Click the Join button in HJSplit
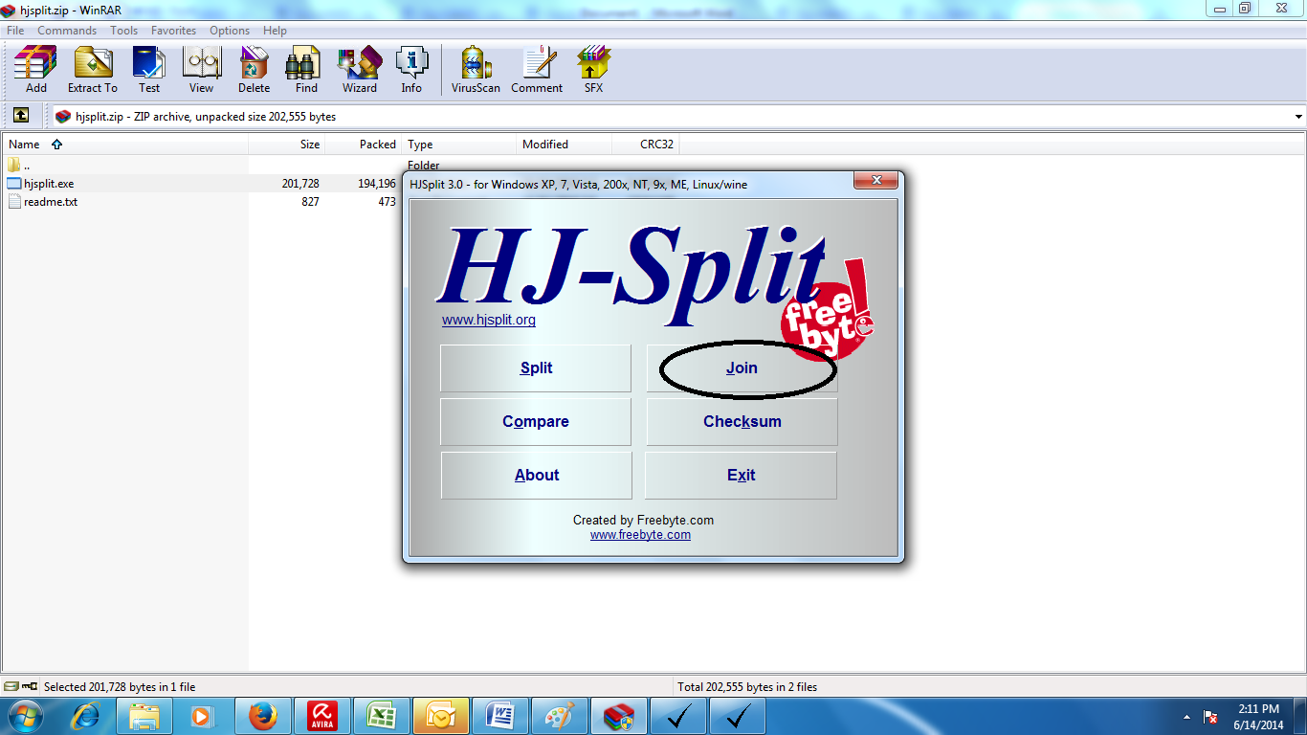The width and height of the screenshot is (1307, 735). click(742, 367)
